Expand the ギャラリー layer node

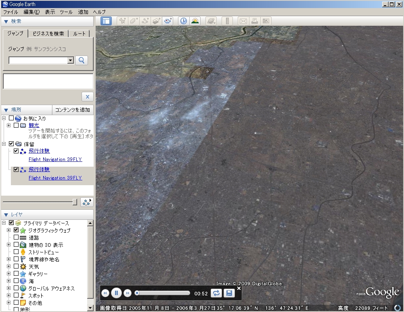point(8,273)
